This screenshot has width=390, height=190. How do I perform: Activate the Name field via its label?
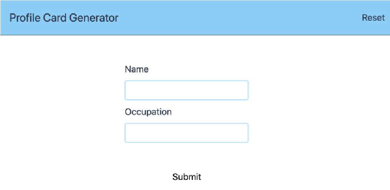pos(136,69)
